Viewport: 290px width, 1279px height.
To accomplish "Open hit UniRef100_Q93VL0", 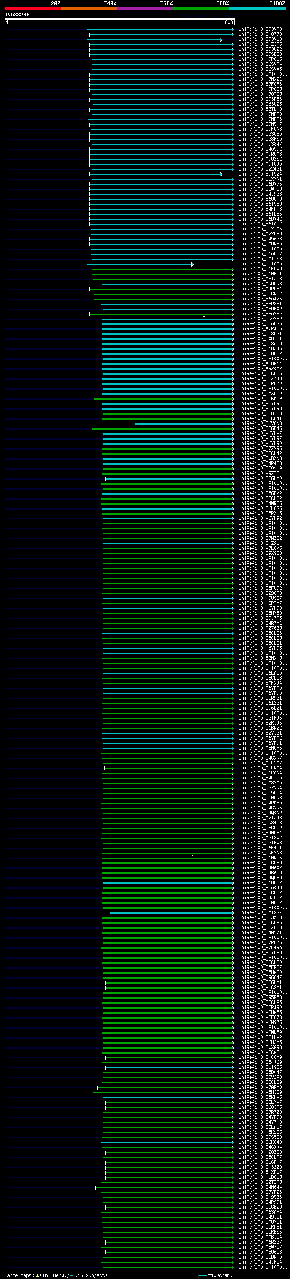I will click(x=260, y=39).
